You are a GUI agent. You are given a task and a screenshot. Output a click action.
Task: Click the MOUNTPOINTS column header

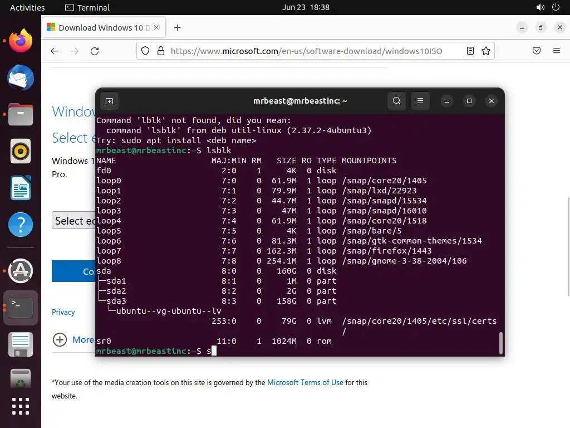[369, 160]
